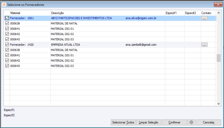The image size is (224, 128).
Task: Select MATERIAL DIG 01 under Fornecedor 1061
Action: click(x=62, y=29)
